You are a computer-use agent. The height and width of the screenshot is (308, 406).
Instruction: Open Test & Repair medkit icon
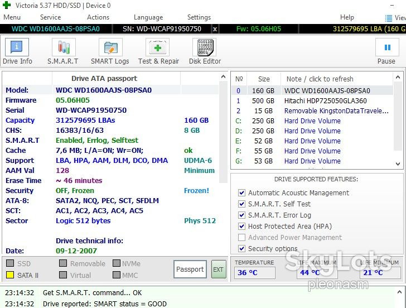click(x=157, y=47)
